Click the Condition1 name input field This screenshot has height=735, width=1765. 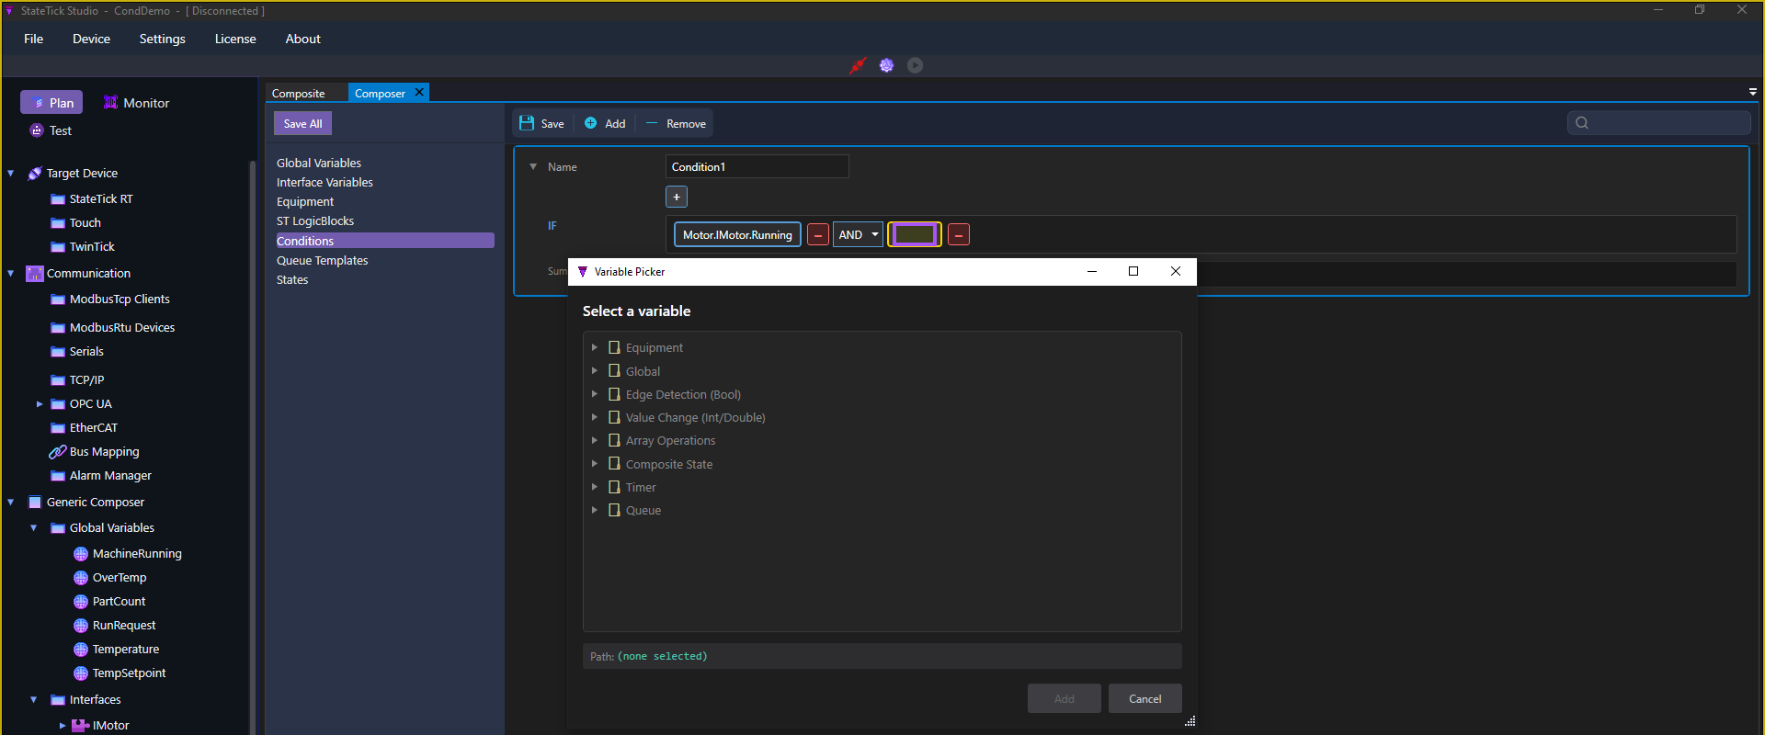pyautogui.click(x=757, y=166)
